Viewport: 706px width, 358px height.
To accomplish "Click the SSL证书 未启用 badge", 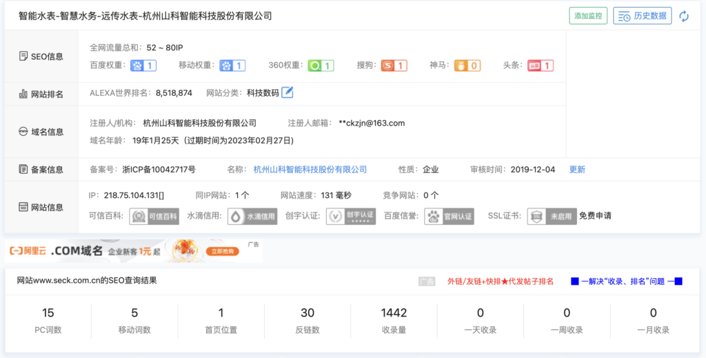I will [x=552, y=216].
